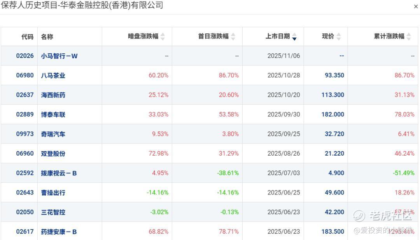Click dark-pool change 33.03%
This screenshot has width=420, height=240.
coord(159,114)
